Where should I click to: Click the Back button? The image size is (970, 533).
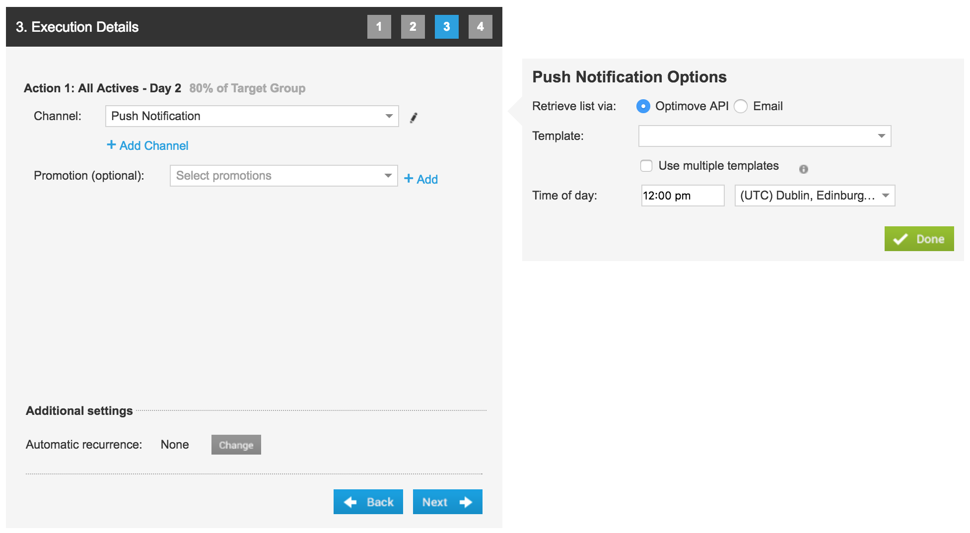pos(368,502)
